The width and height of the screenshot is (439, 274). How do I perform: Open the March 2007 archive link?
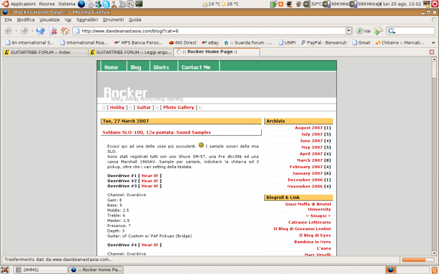[x=309, y=160]
